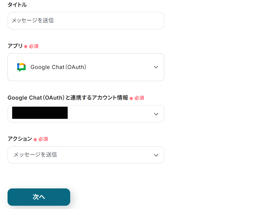
Task: Click the red asterisk next to アプリ
Action: click(x=26, y=46)
